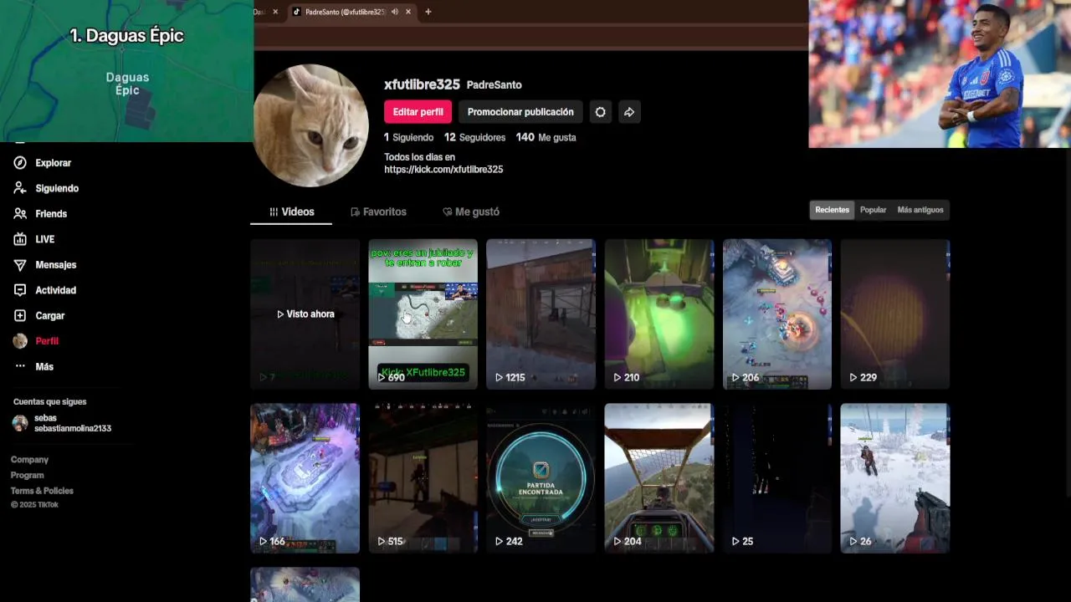Viewport: 1071px width, 602px height.
Task: Open the video with 1215 views
Action: pyautogui.click(x=541, y=314)
